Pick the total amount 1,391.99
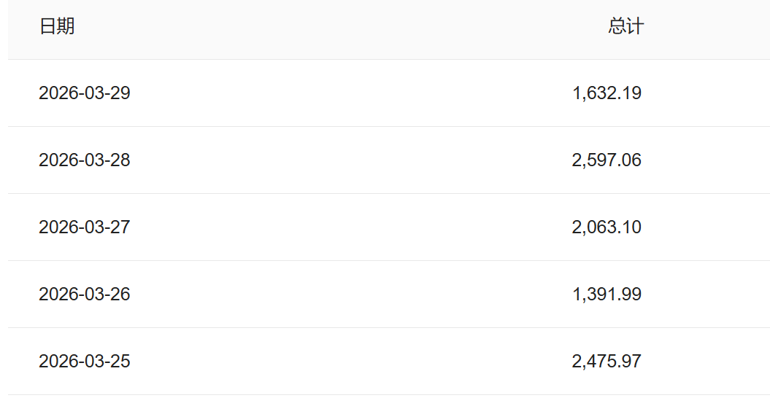The width and height of the screenshot is (770, 398). (x=607, y=294)
